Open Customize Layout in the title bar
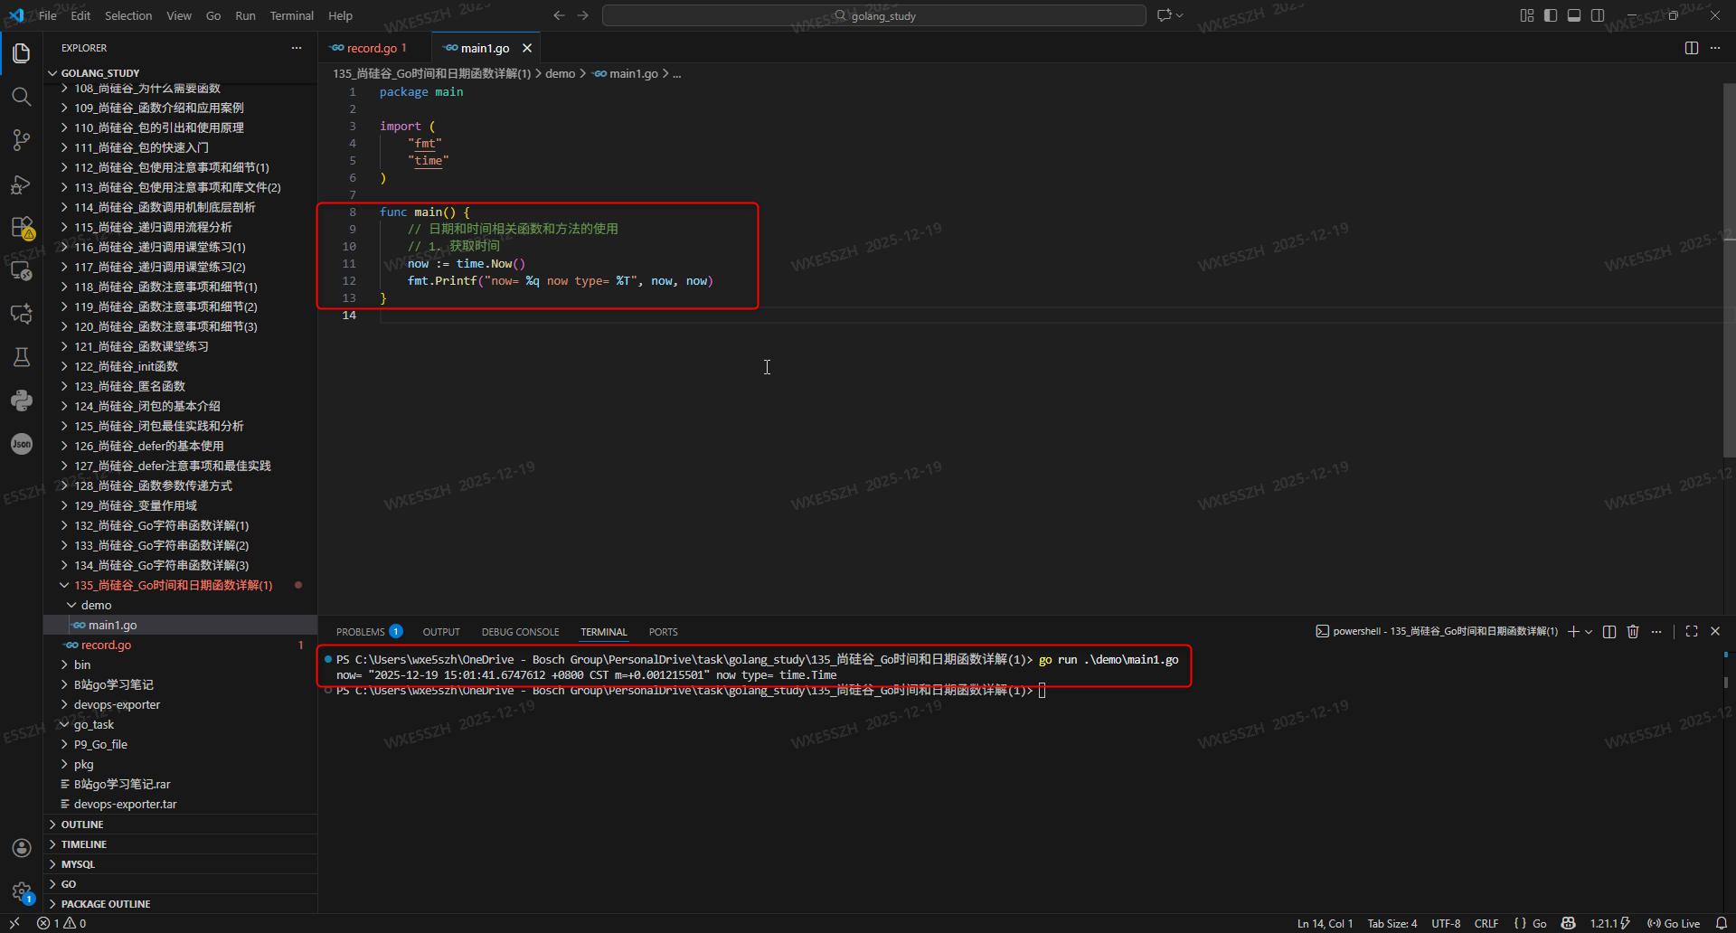Screen dimensions: 1736x933 point(1527,15)
